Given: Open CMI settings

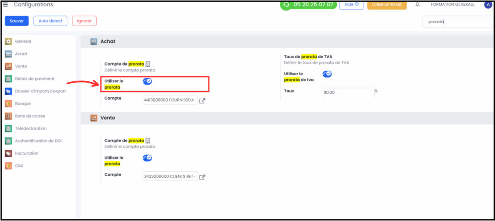Looking at the screenshot, I should tap(19, 166).
